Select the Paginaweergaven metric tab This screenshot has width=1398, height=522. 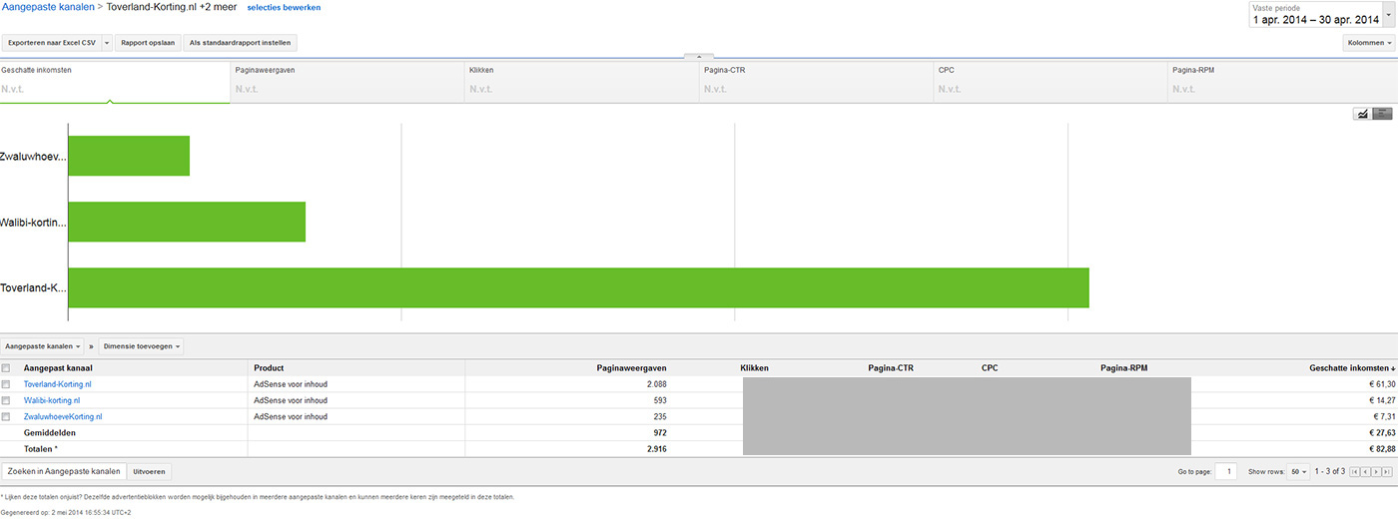tap(349, 83)
